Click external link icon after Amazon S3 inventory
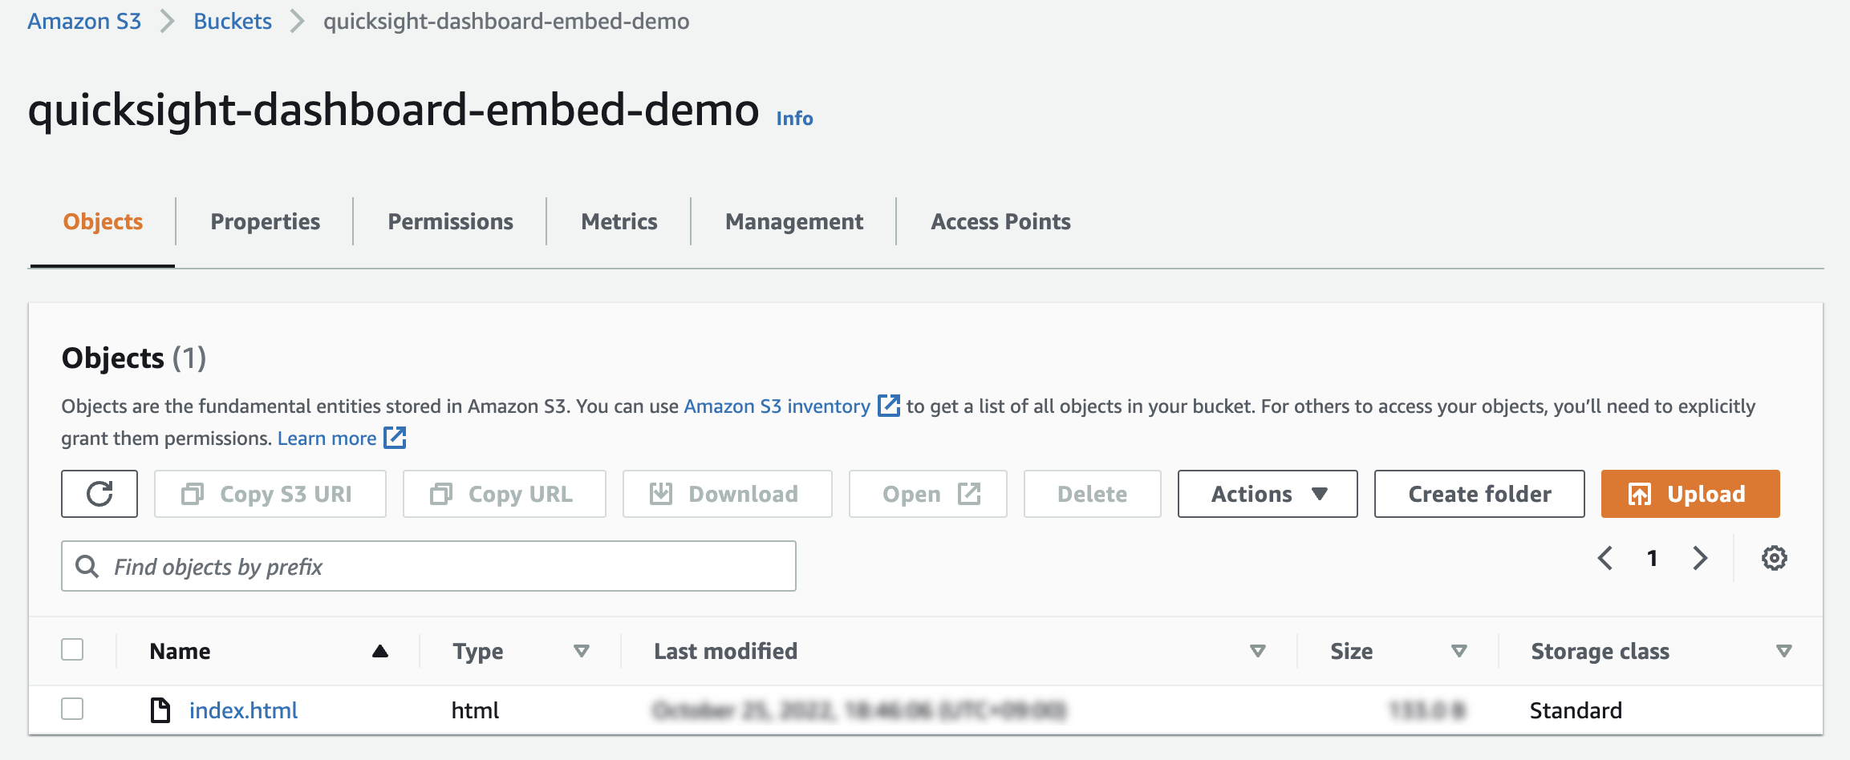Screen dimensions: 1850x760 pyautogui.click(x=888, y=406)
